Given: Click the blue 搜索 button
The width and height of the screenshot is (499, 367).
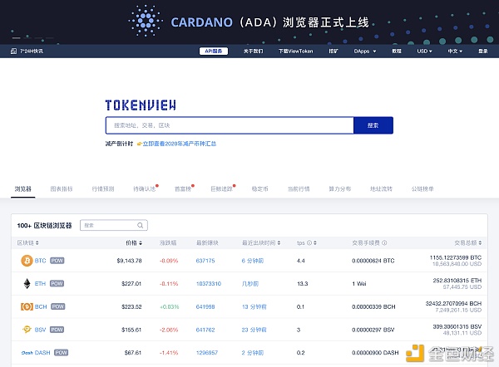Looking at the screenshot, I should (x=373, y=125).
